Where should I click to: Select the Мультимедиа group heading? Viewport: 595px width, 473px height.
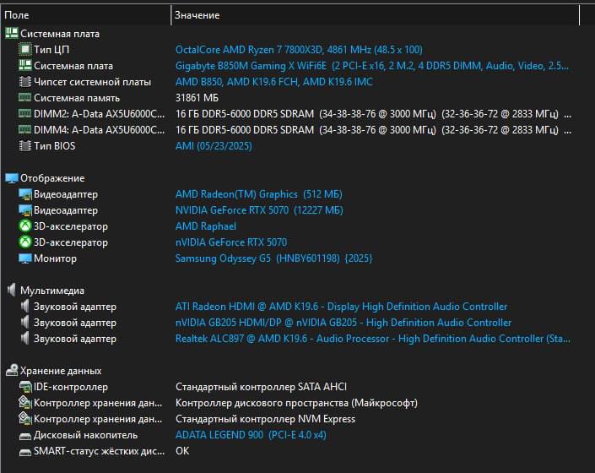[52, 291]
